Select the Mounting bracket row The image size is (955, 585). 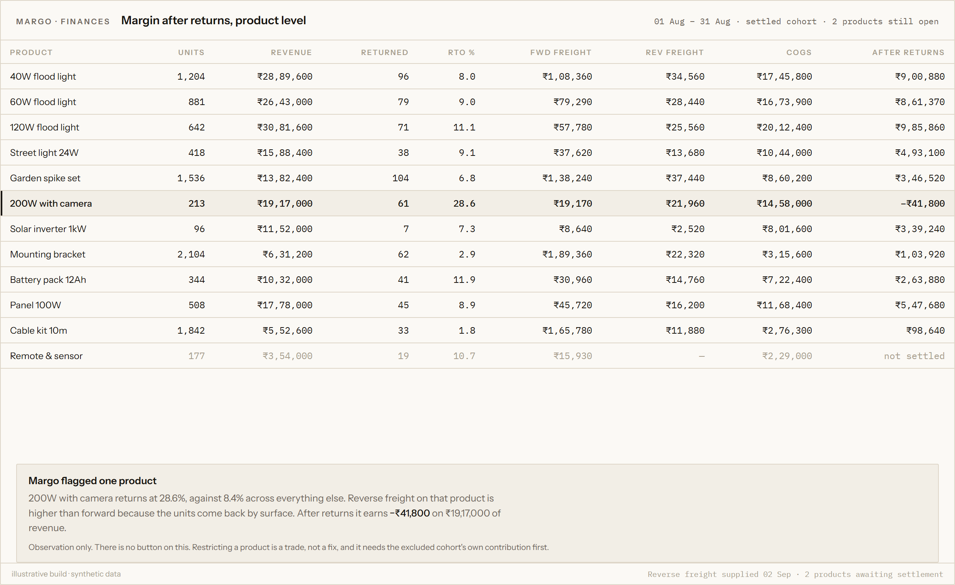pos(477,254)
